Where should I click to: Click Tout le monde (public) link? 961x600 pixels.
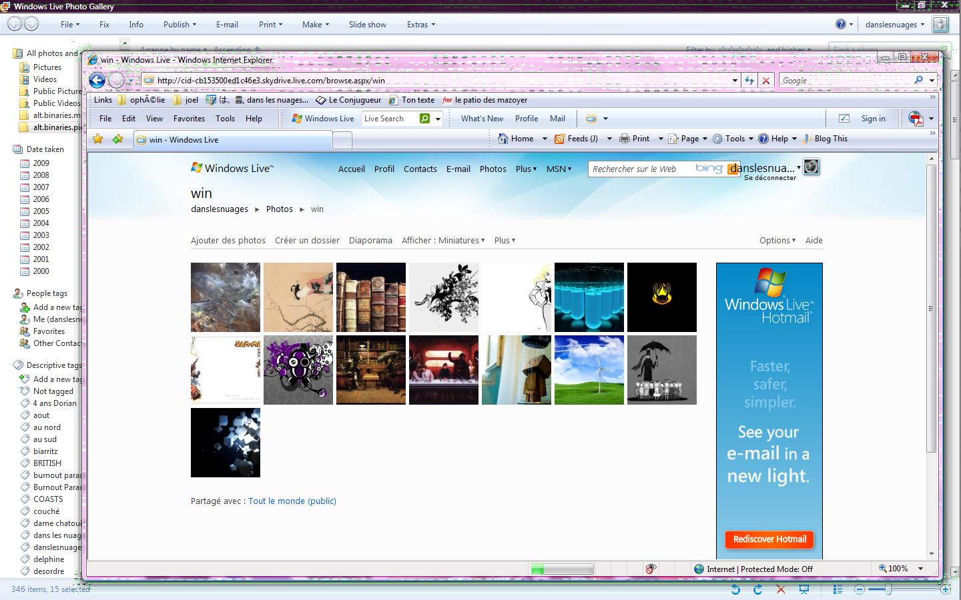coord(292,501)
